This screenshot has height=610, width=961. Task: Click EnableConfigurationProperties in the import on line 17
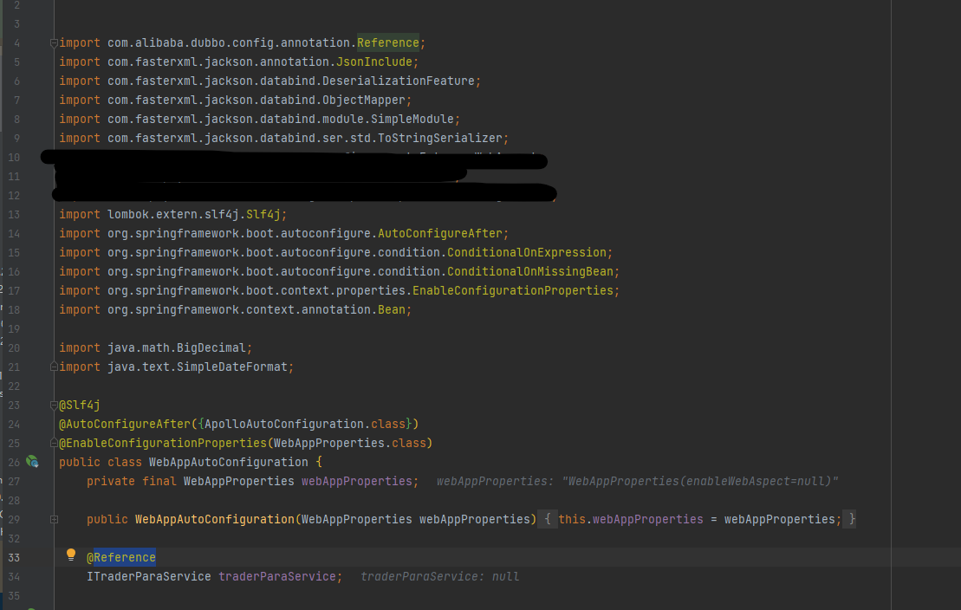pyautogui.click(x=513, y=290)
